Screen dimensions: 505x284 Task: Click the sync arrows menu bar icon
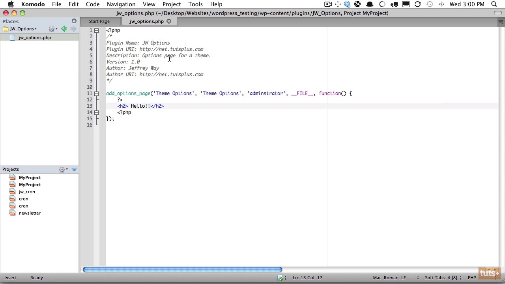(x=417, y=4)
